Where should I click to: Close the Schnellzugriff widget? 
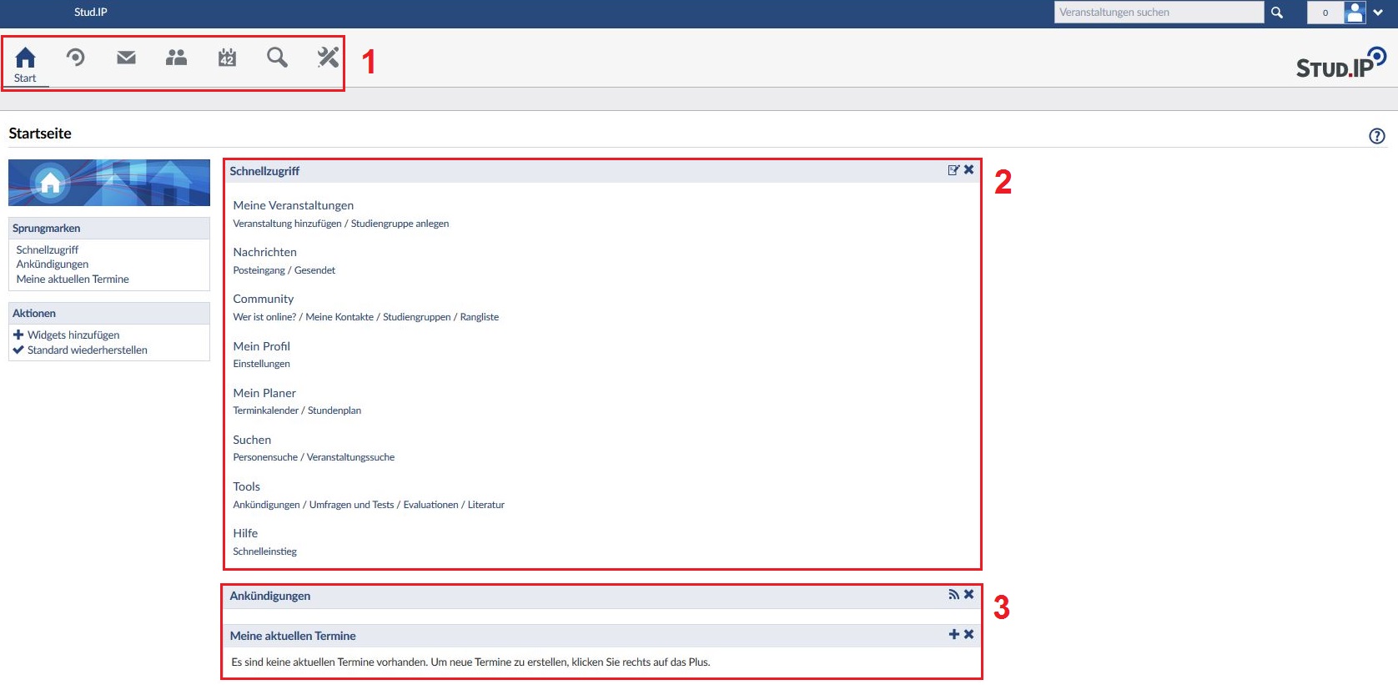point(969,170)
